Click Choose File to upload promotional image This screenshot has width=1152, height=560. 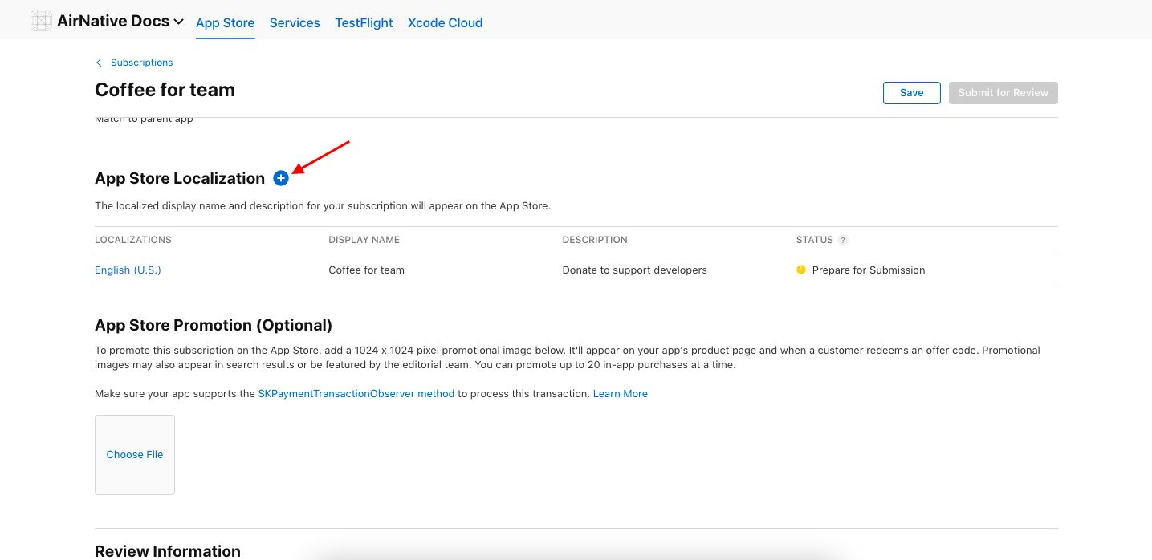click(x=135, y=455)
